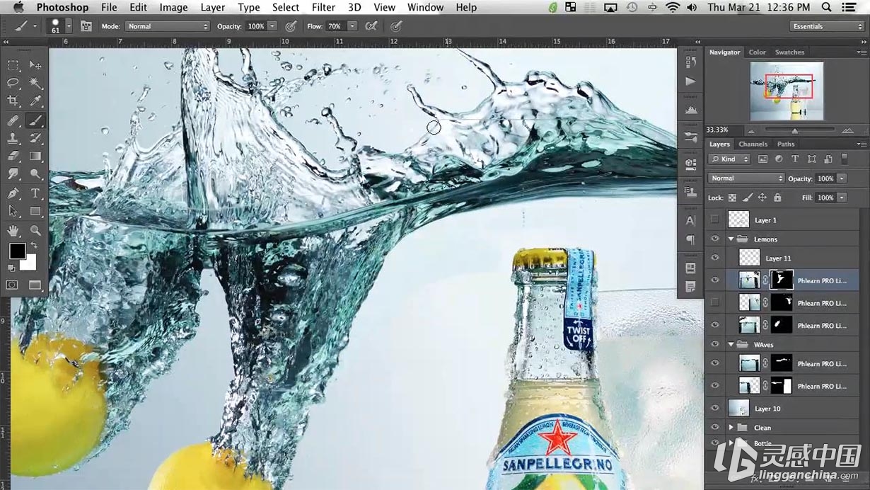Select the Crop tool
This screenshot has height=490, width=870.
13,102
